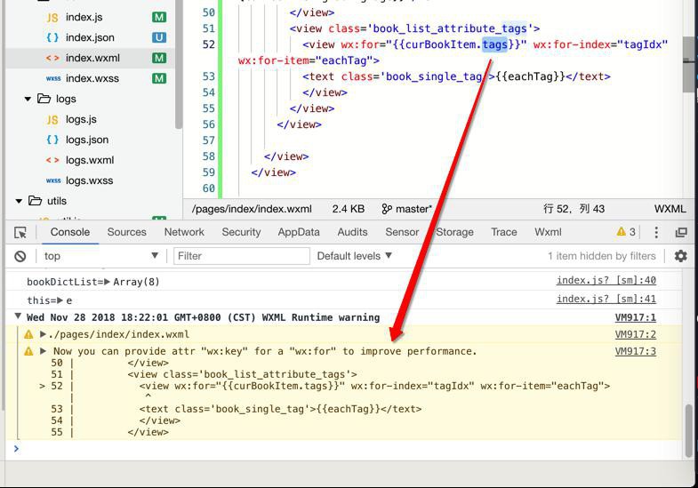Click the braces icon of index.json
698x488 pixels.
(x=52, y=37)
